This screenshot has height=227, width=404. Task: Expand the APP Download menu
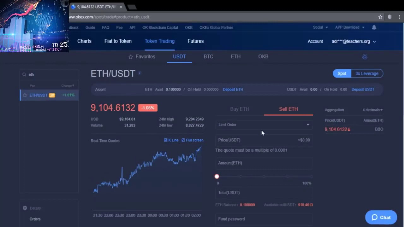click(x=350, y=27)
